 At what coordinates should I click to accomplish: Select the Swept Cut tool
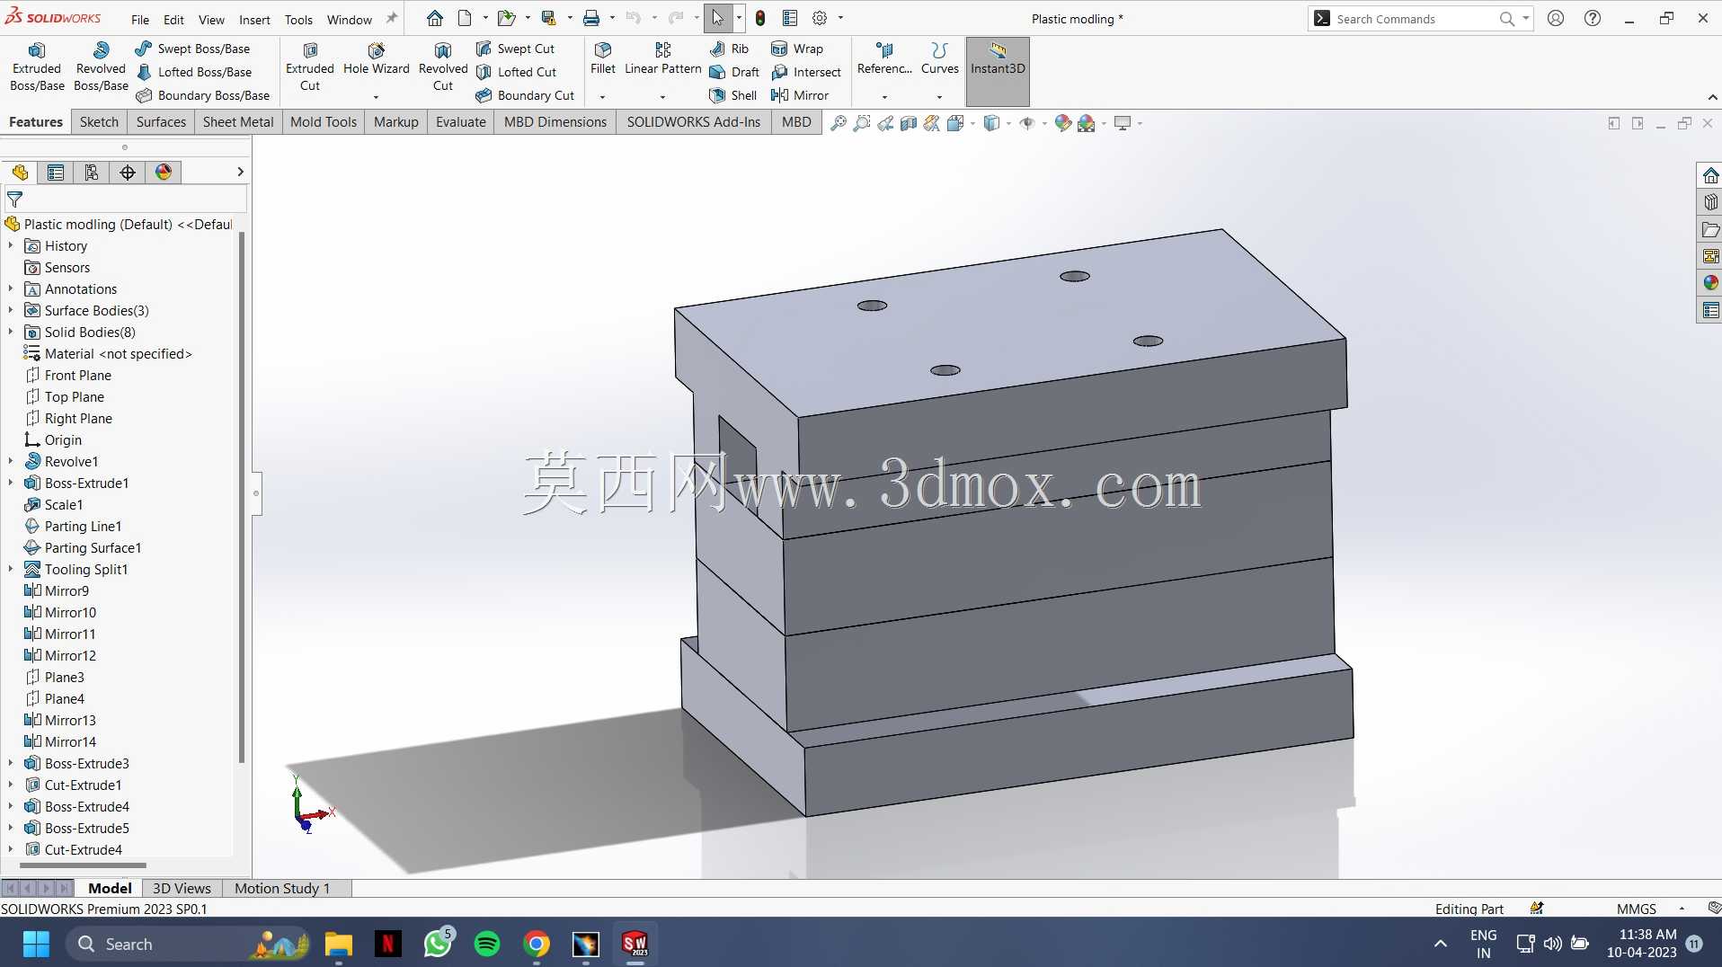[x=515, y=49]
